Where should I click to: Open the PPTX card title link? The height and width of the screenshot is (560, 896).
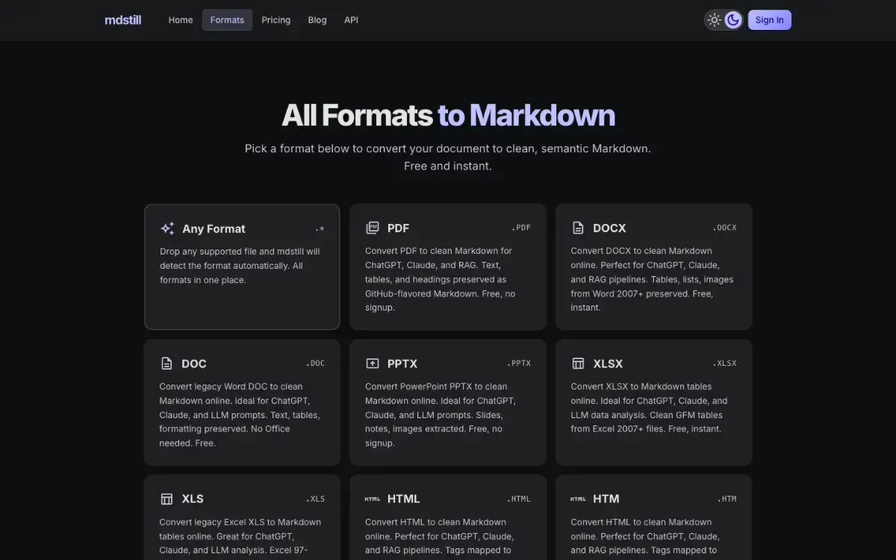point(402,364)
